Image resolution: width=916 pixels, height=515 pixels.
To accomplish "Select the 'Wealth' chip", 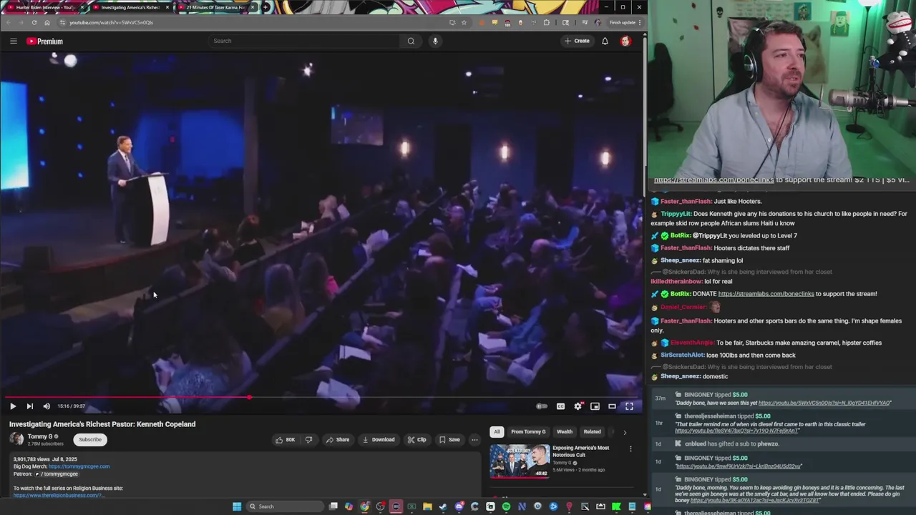I will pos(565,432).
